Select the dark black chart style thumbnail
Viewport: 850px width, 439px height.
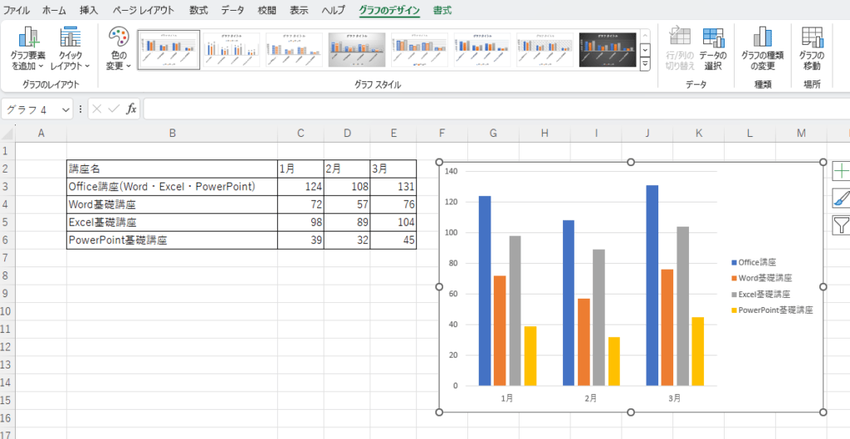tap(607, 50)
